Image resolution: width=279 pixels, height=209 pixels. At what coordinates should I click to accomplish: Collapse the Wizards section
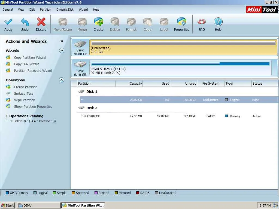pos(62,51)
